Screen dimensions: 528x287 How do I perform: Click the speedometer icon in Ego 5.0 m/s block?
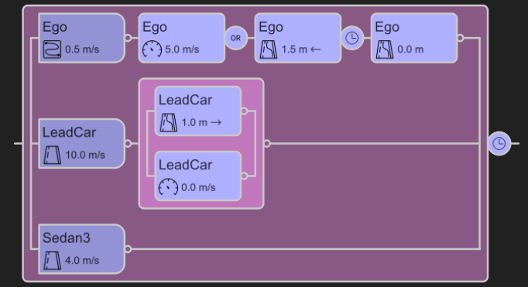pos(152,50)
